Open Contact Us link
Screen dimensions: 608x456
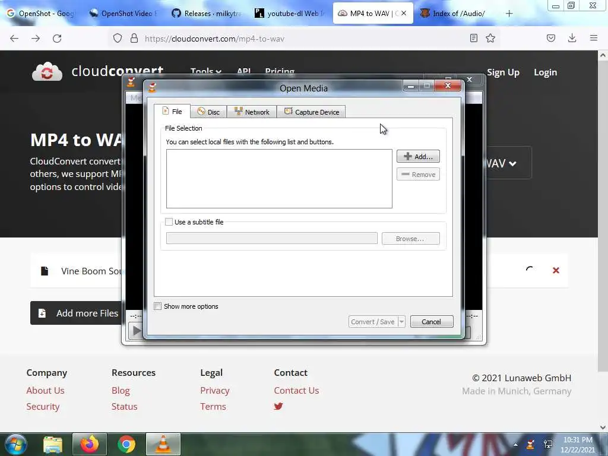point(296,391)
